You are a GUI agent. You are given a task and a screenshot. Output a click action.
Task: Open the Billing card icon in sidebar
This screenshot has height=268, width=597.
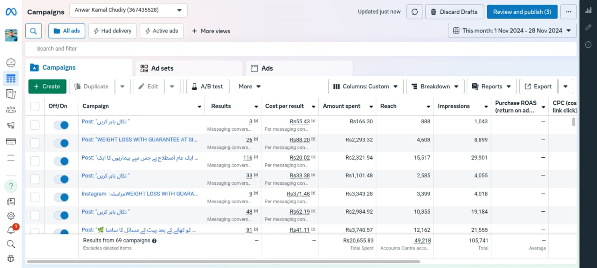point(11,141)
